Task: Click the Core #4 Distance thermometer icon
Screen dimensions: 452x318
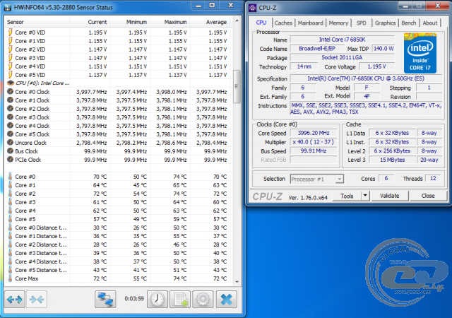Action: [x=11, y=261]
